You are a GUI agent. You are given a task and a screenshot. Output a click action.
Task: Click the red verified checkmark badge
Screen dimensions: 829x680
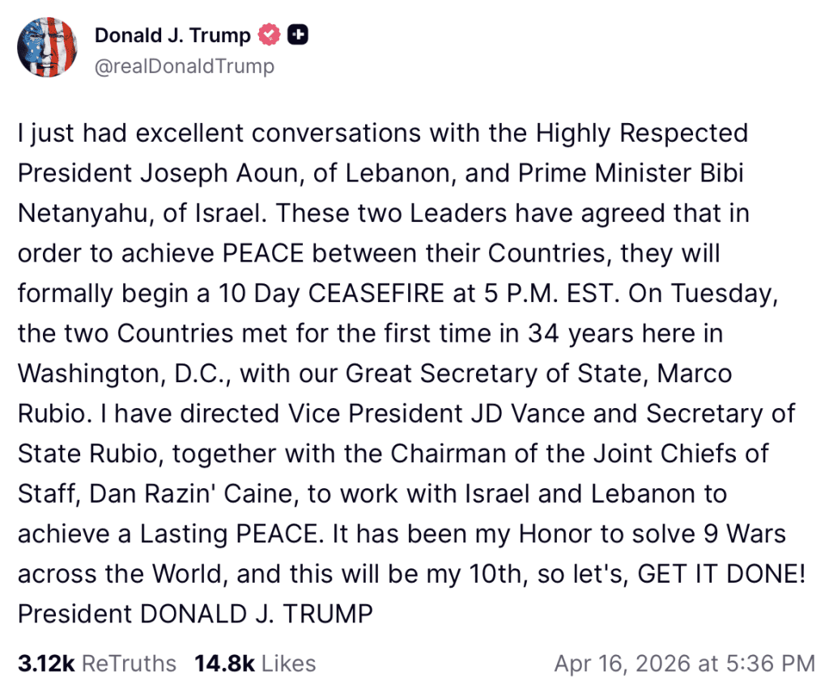click(269, 36)
